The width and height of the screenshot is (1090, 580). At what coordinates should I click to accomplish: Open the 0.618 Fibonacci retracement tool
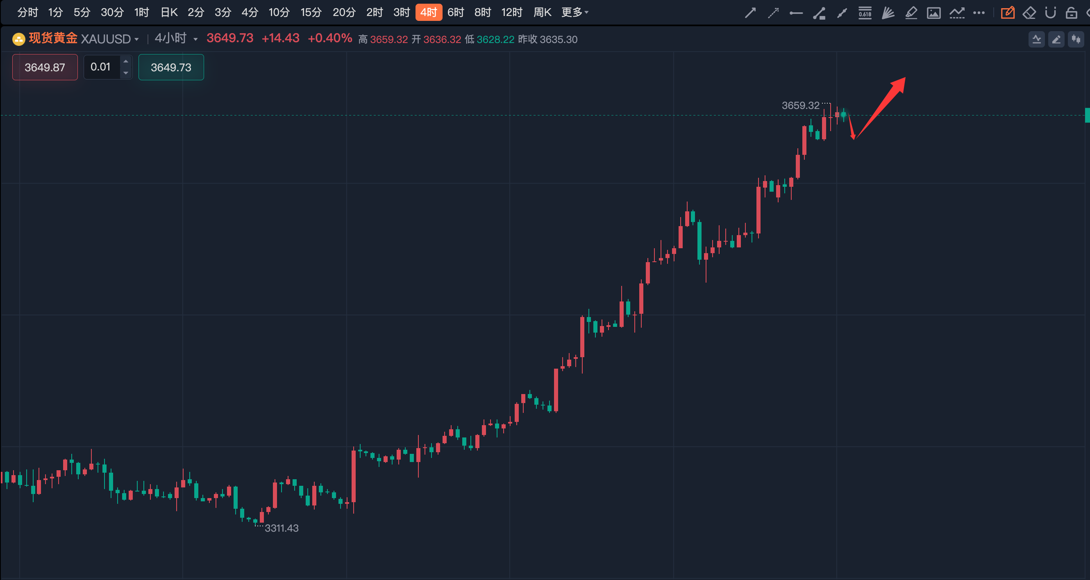point(865,13)
